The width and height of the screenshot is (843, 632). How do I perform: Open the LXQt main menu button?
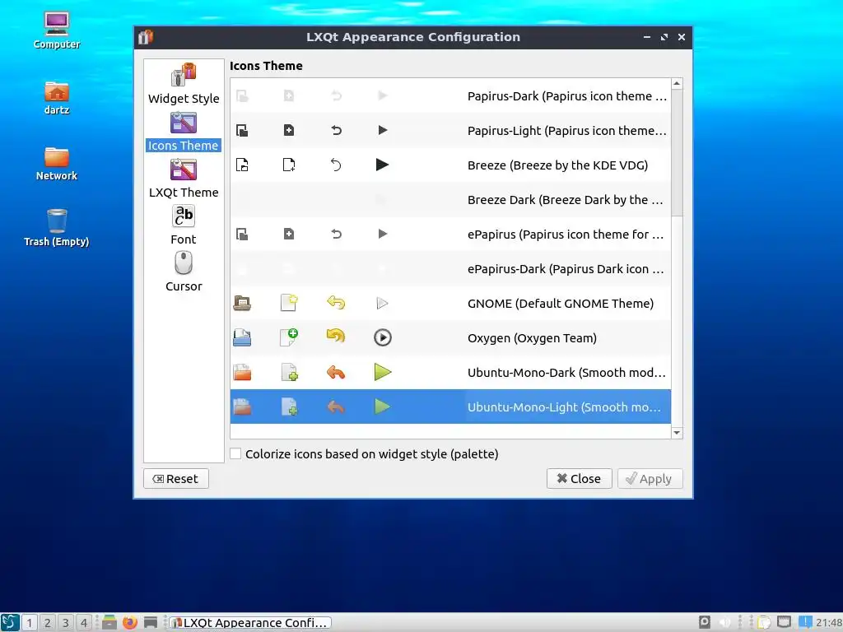10,622
